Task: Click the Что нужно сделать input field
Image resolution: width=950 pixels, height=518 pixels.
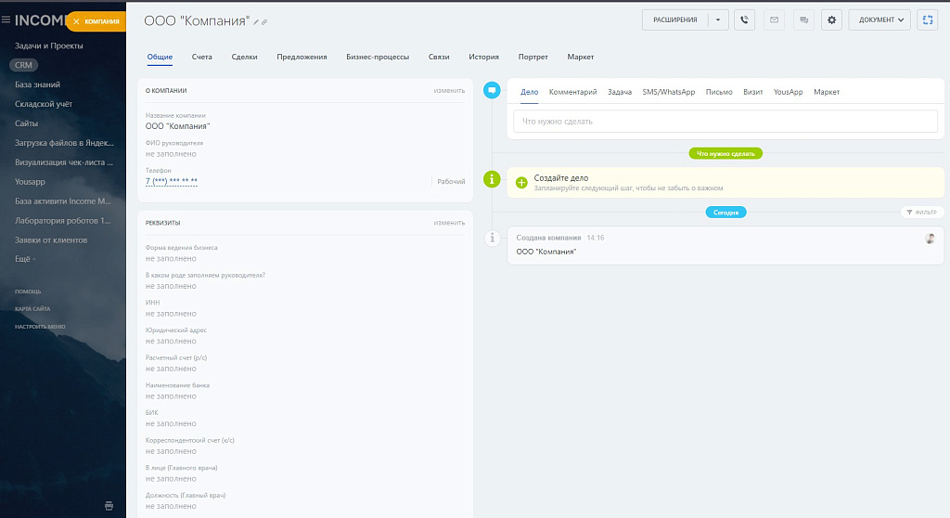Action: pos(725,122)
